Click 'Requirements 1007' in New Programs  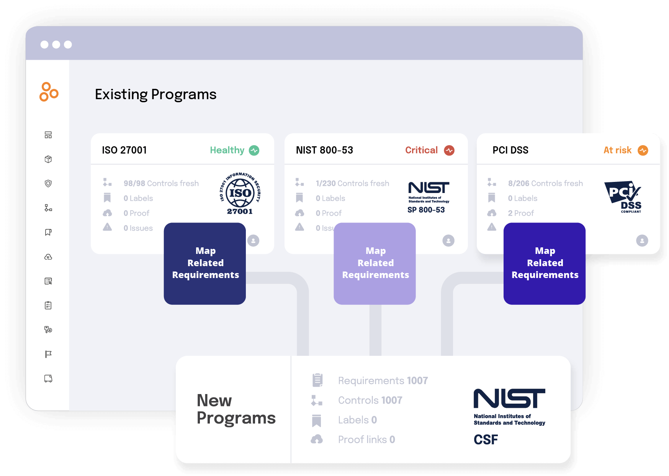383,381
